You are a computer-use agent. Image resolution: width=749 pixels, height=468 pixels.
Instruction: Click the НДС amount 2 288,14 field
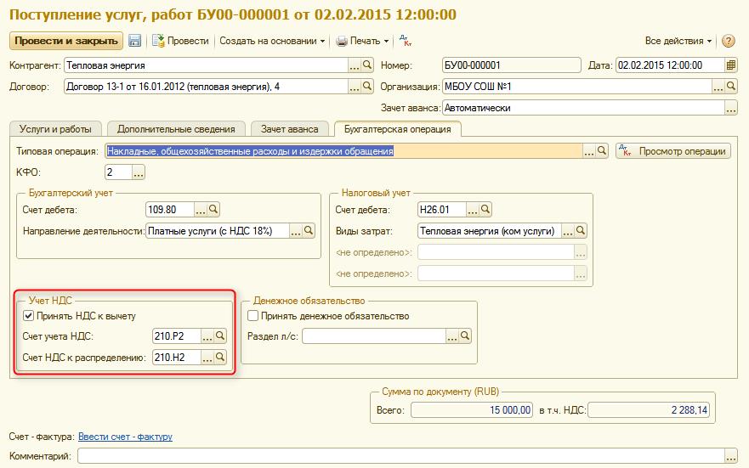(x=649, y=409)
